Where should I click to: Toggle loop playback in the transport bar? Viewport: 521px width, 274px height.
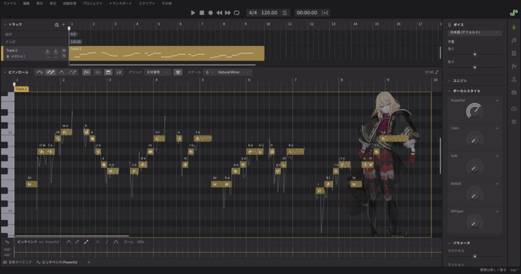click(x=236, y=12)
